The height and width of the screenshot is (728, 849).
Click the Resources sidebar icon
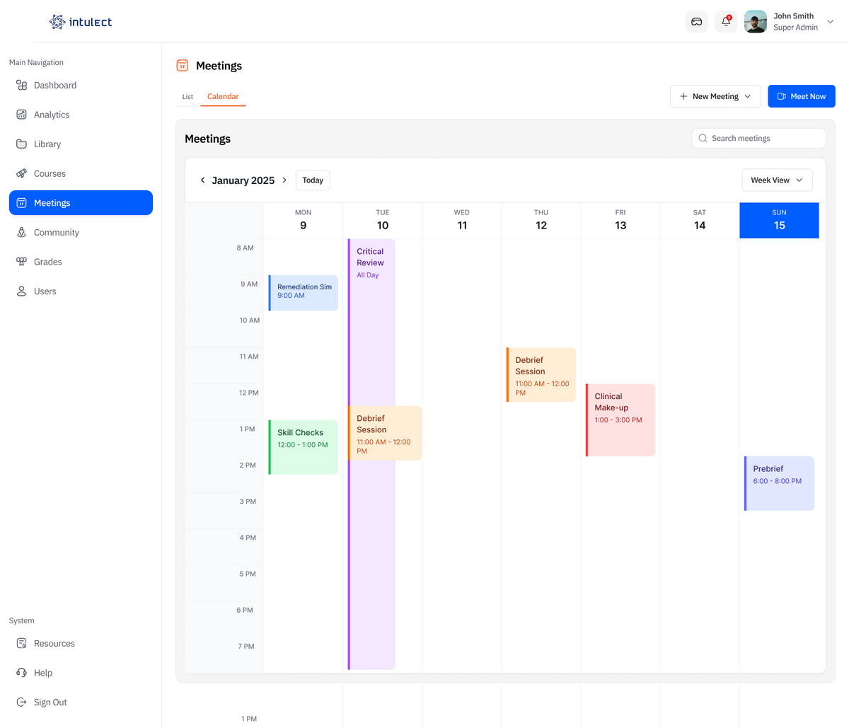point(22,643)
